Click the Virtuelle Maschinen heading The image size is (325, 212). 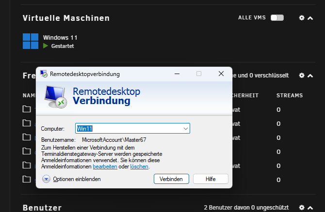(66, 18)
